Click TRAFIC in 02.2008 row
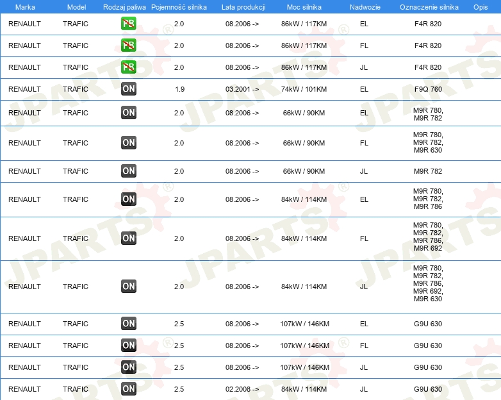The height and width of the screenshot is (400, 501). coord(76,389)
